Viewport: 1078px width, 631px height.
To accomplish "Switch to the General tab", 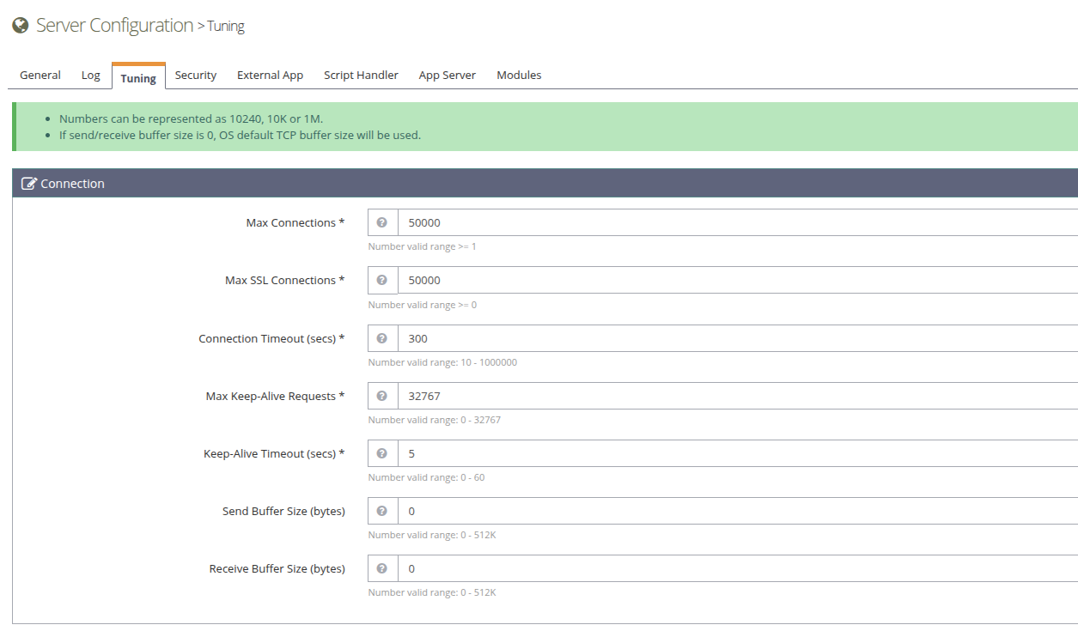I will [40, 76].
